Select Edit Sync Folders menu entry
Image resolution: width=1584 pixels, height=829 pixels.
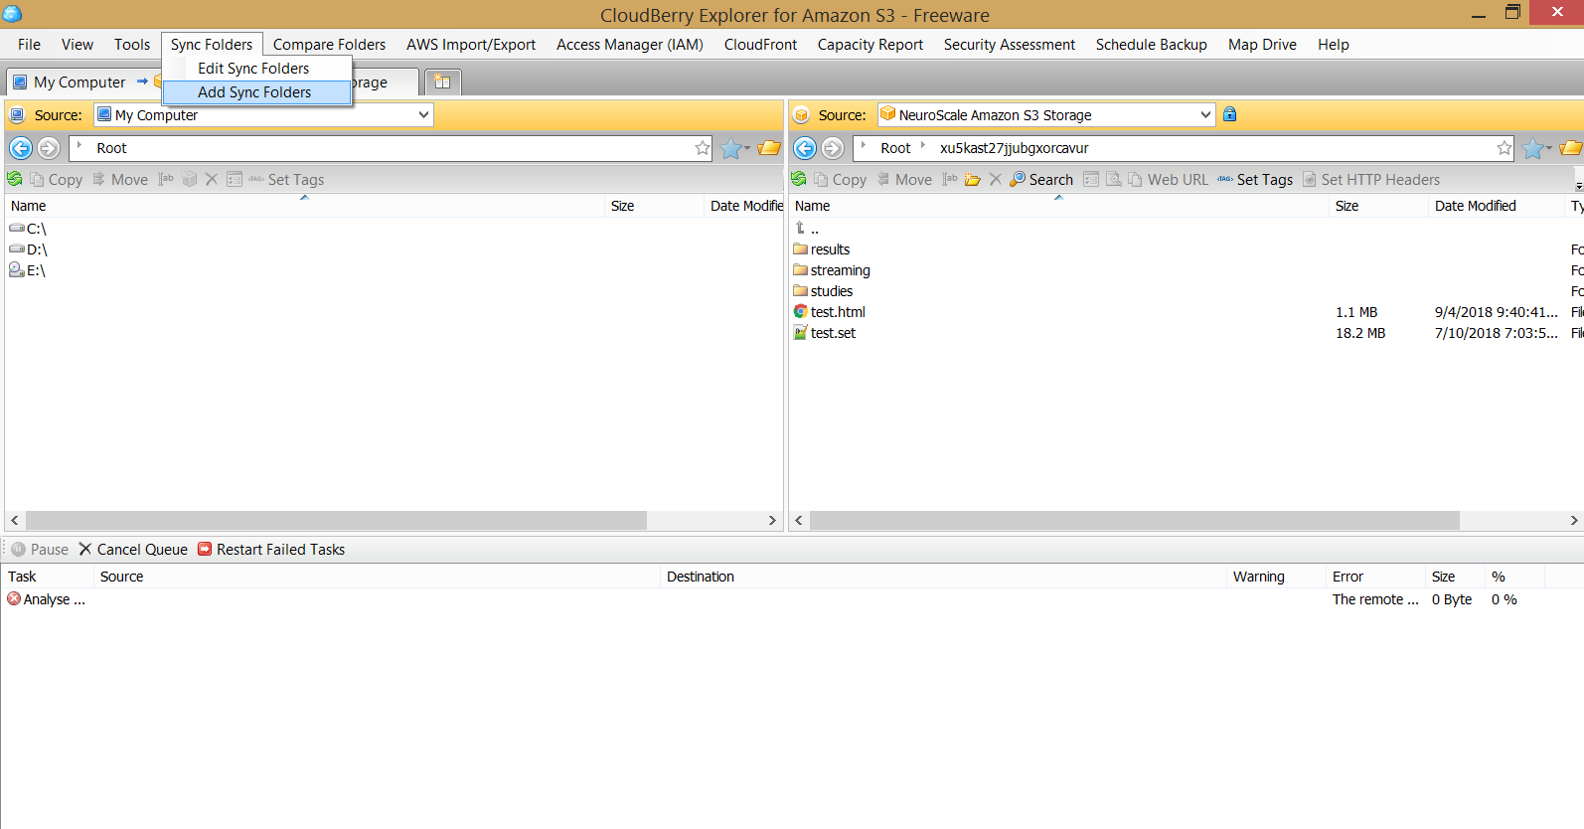(256, 69)
